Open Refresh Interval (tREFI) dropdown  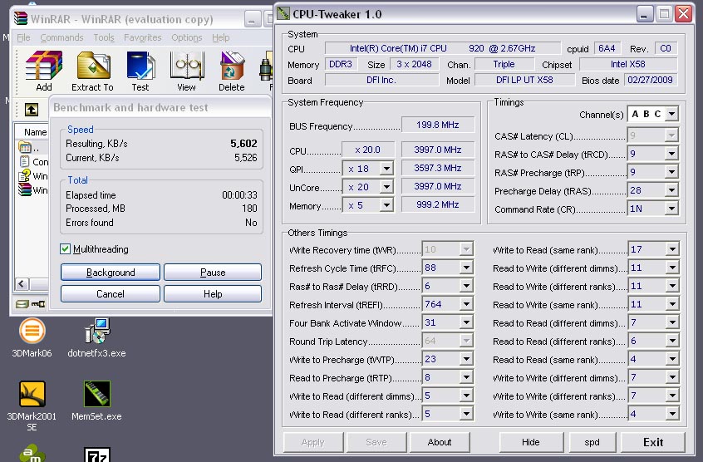466,304
